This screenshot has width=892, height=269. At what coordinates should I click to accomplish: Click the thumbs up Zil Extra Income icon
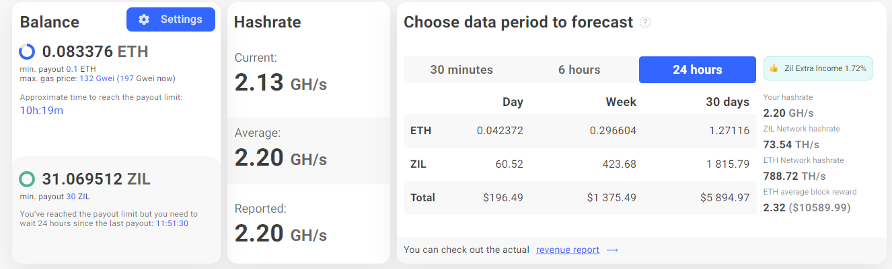click(774, 68)
